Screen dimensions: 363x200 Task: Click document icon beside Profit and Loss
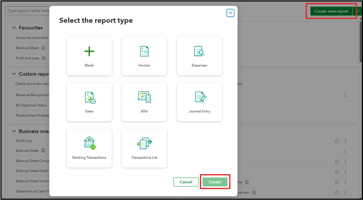pos(44,58)
